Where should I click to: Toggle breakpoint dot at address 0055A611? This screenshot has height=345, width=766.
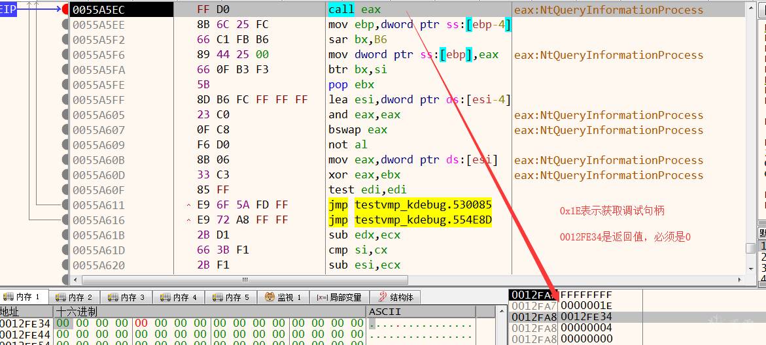tap(65, 205)
